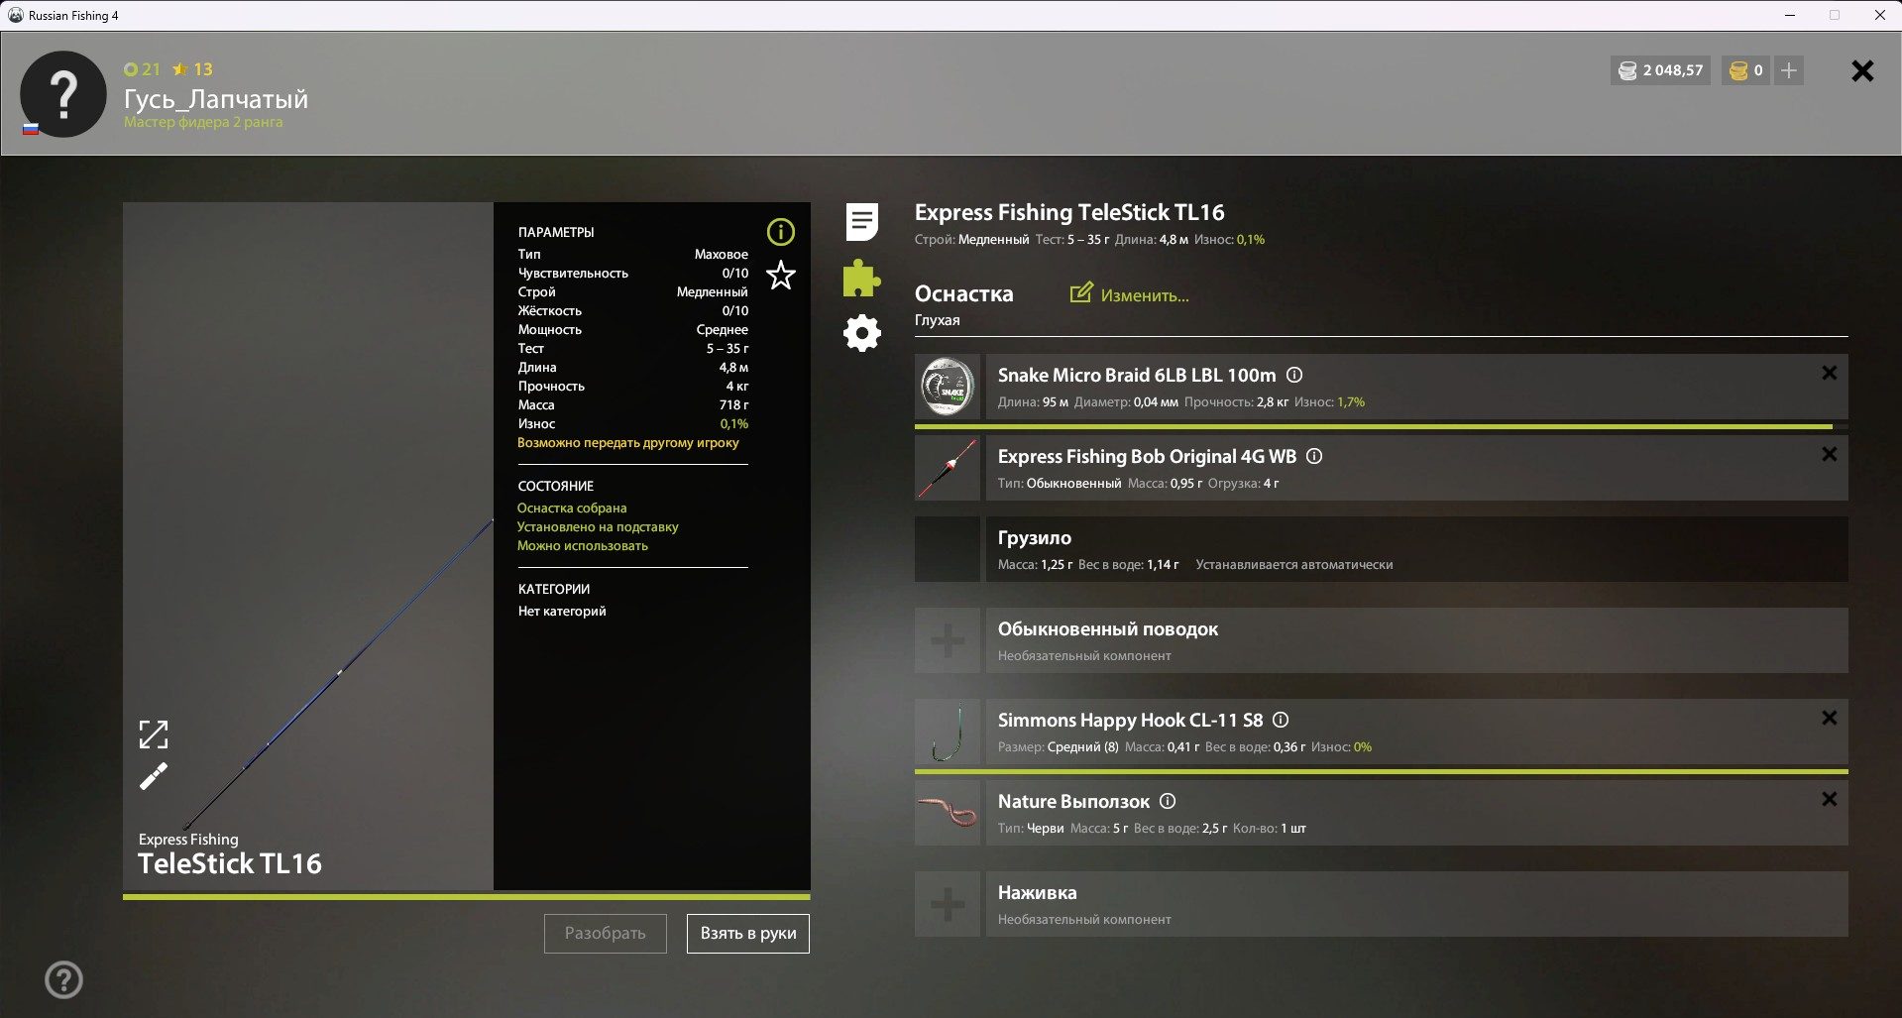Click the Грузило sinker row
Screen dimensions: 1902x1018
(1416, 549)
